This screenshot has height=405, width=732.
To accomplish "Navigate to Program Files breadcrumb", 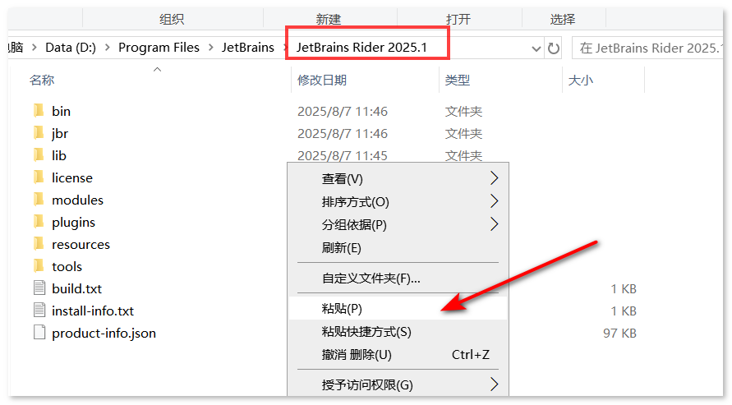I will (159, 48).
